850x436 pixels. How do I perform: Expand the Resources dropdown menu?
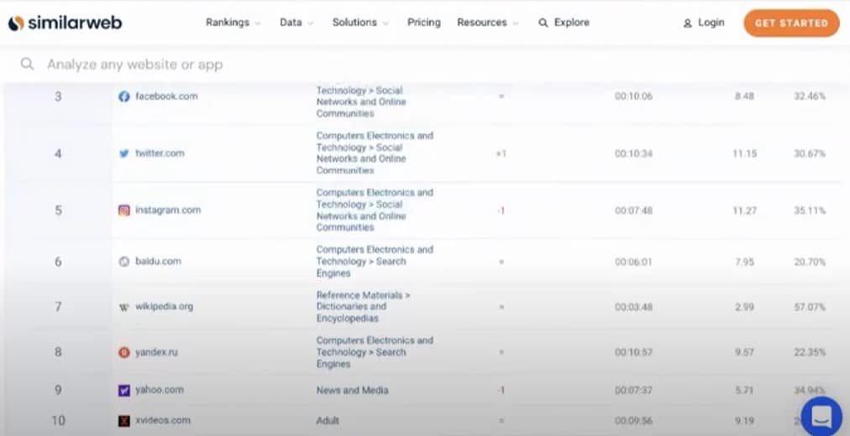[488, 23]
